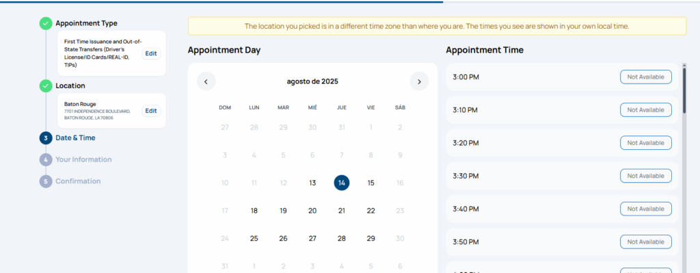The image size is (700, 273).
Task: Select the Date & Time step 3 circle
Action: [x=46, y=138]
